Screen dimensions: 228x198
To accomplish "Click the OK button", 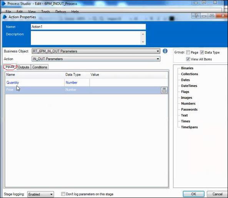I will click(193, 194).
